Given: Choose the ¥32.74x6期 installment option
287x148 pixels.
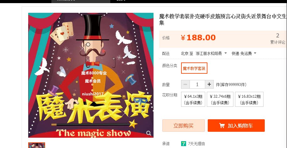Looking at the screenshot, I should pyautogui.click(x=220, y=99).
